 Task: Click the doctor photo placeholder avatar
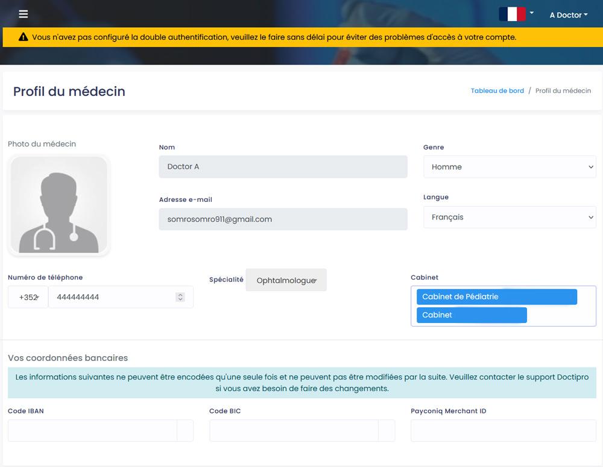coord(58,205)
